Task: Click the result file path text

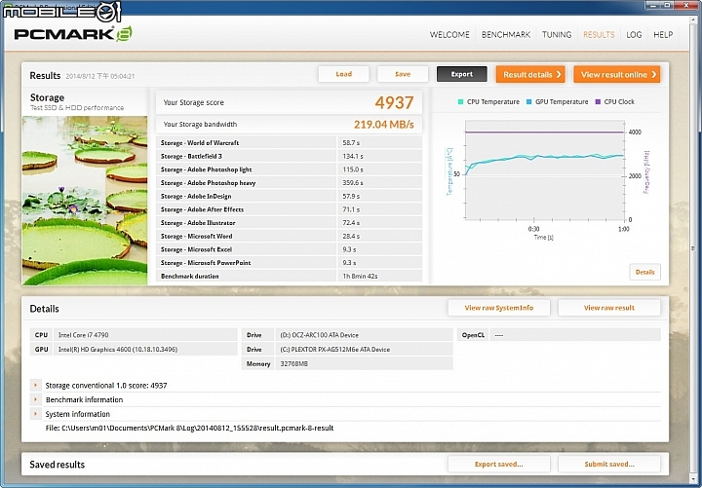Action: coord(189,428)
